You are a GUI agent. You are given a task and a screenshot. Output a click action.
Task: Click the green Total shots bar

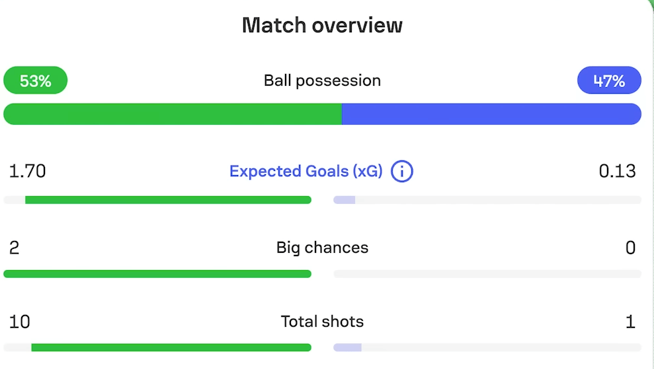[x=171, y=347]
